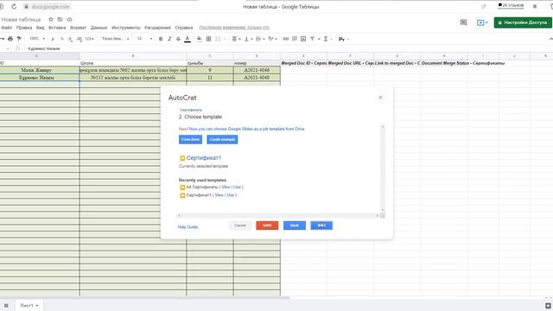Star the document Новая таблица

tap(51, 19)
